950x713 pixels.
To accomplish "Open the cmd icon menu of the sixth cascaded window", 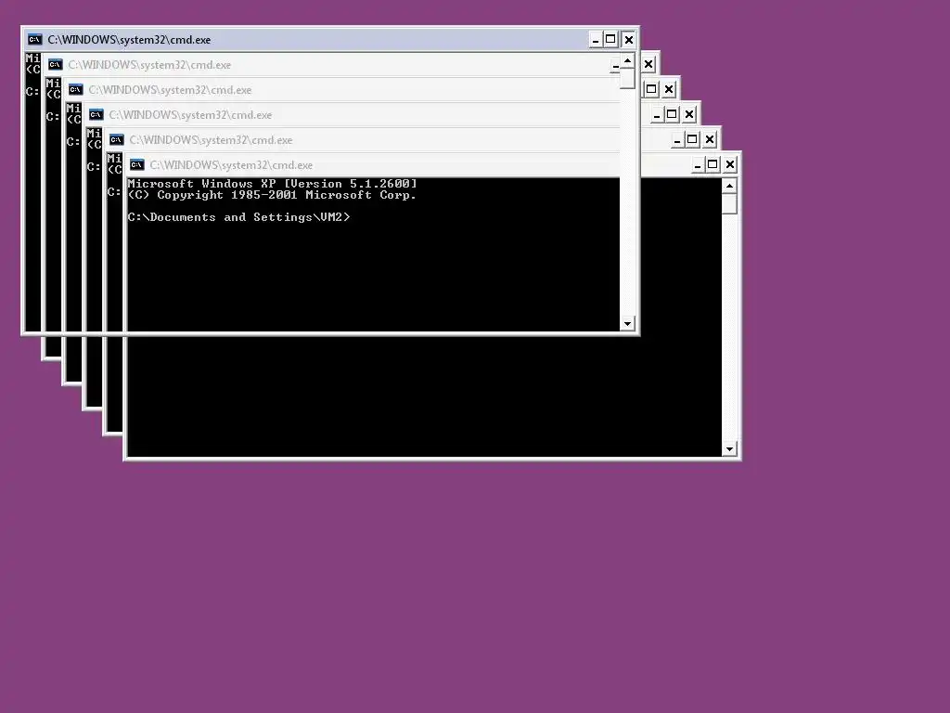I will (137, 165).
